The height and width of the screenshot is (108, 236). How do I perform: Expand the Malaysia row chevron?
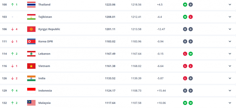coord(230,103)
